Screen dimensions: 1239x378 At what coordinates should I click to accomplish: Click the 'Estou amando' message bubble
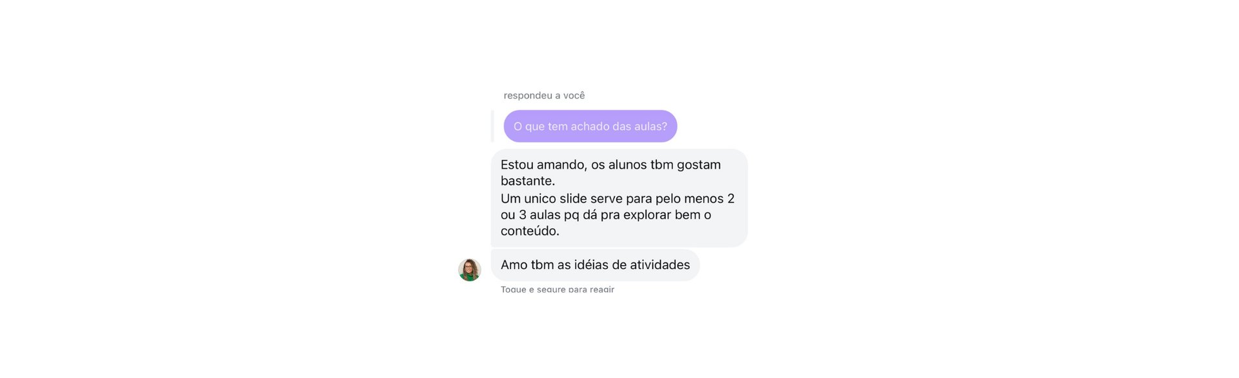(619, 198)
